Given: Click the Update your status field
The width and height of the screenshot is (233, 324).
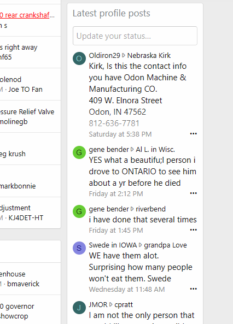Looking at the screenshot, I should tap(135, 36).
